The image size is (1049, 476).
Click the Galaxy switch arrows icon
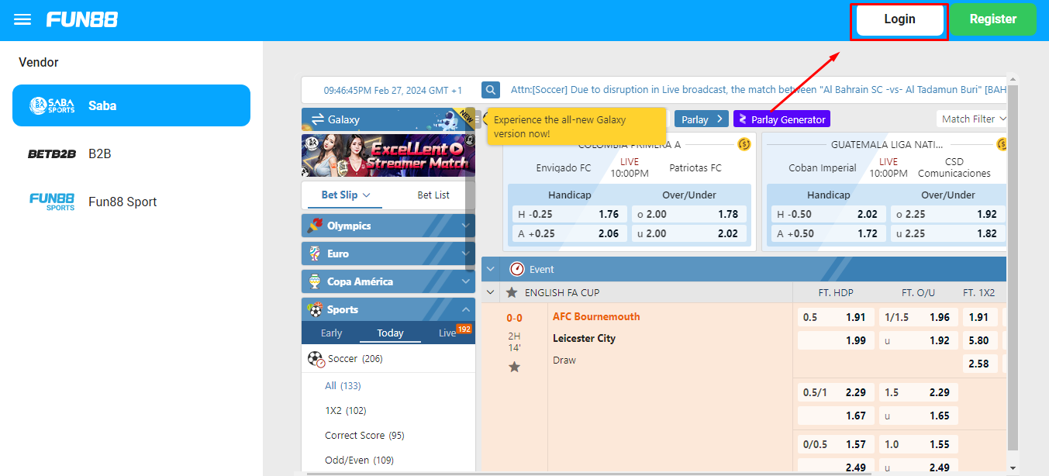318,119
